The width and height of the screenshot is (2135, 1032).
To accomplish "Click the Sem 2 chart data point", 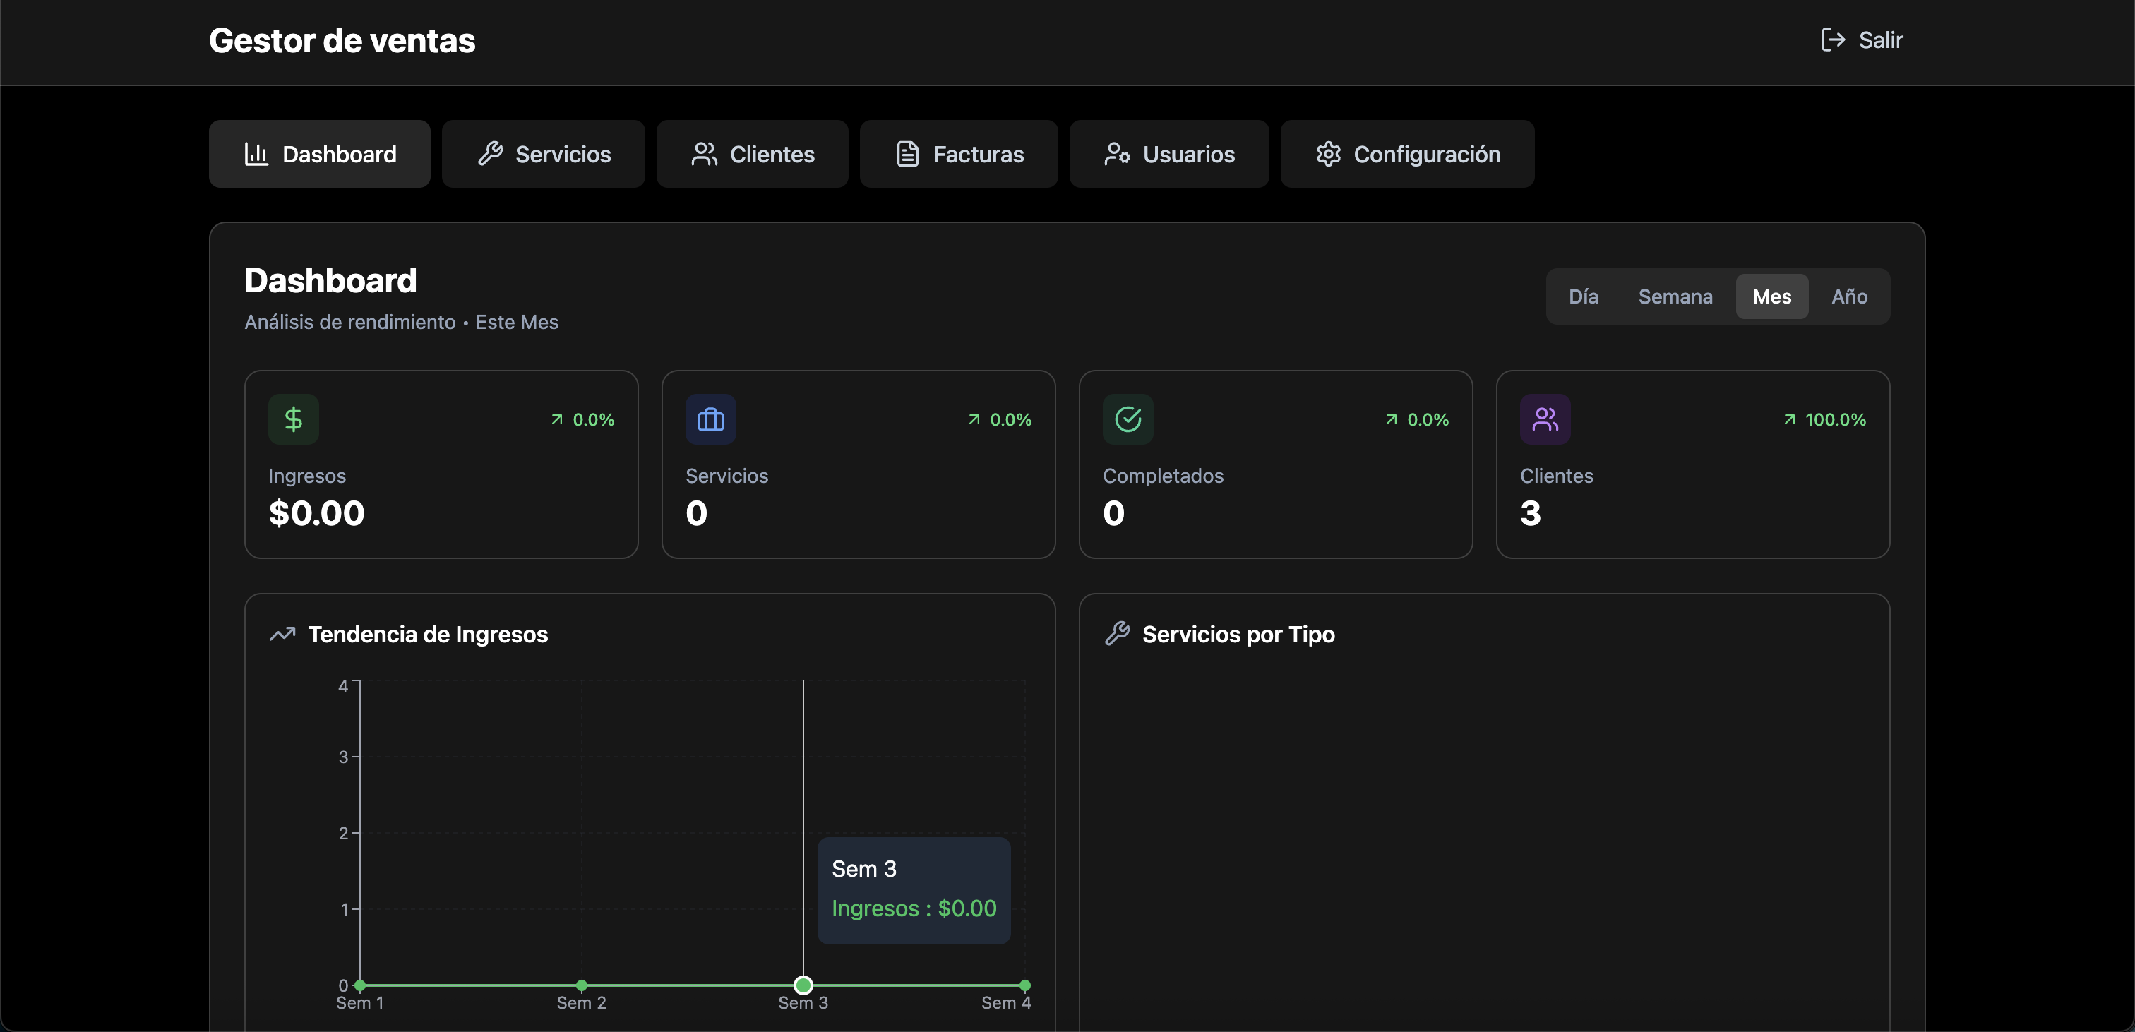I will pos(582,985).
